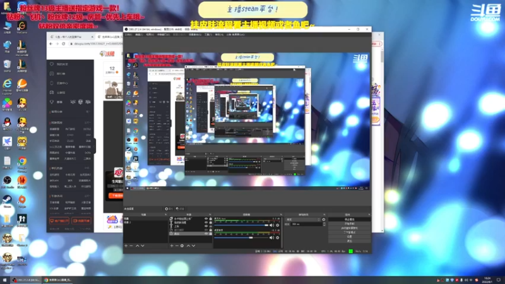Open Google Chrome desktop shortcut
This screenshot has height=284, width=505.
point(22,161)
